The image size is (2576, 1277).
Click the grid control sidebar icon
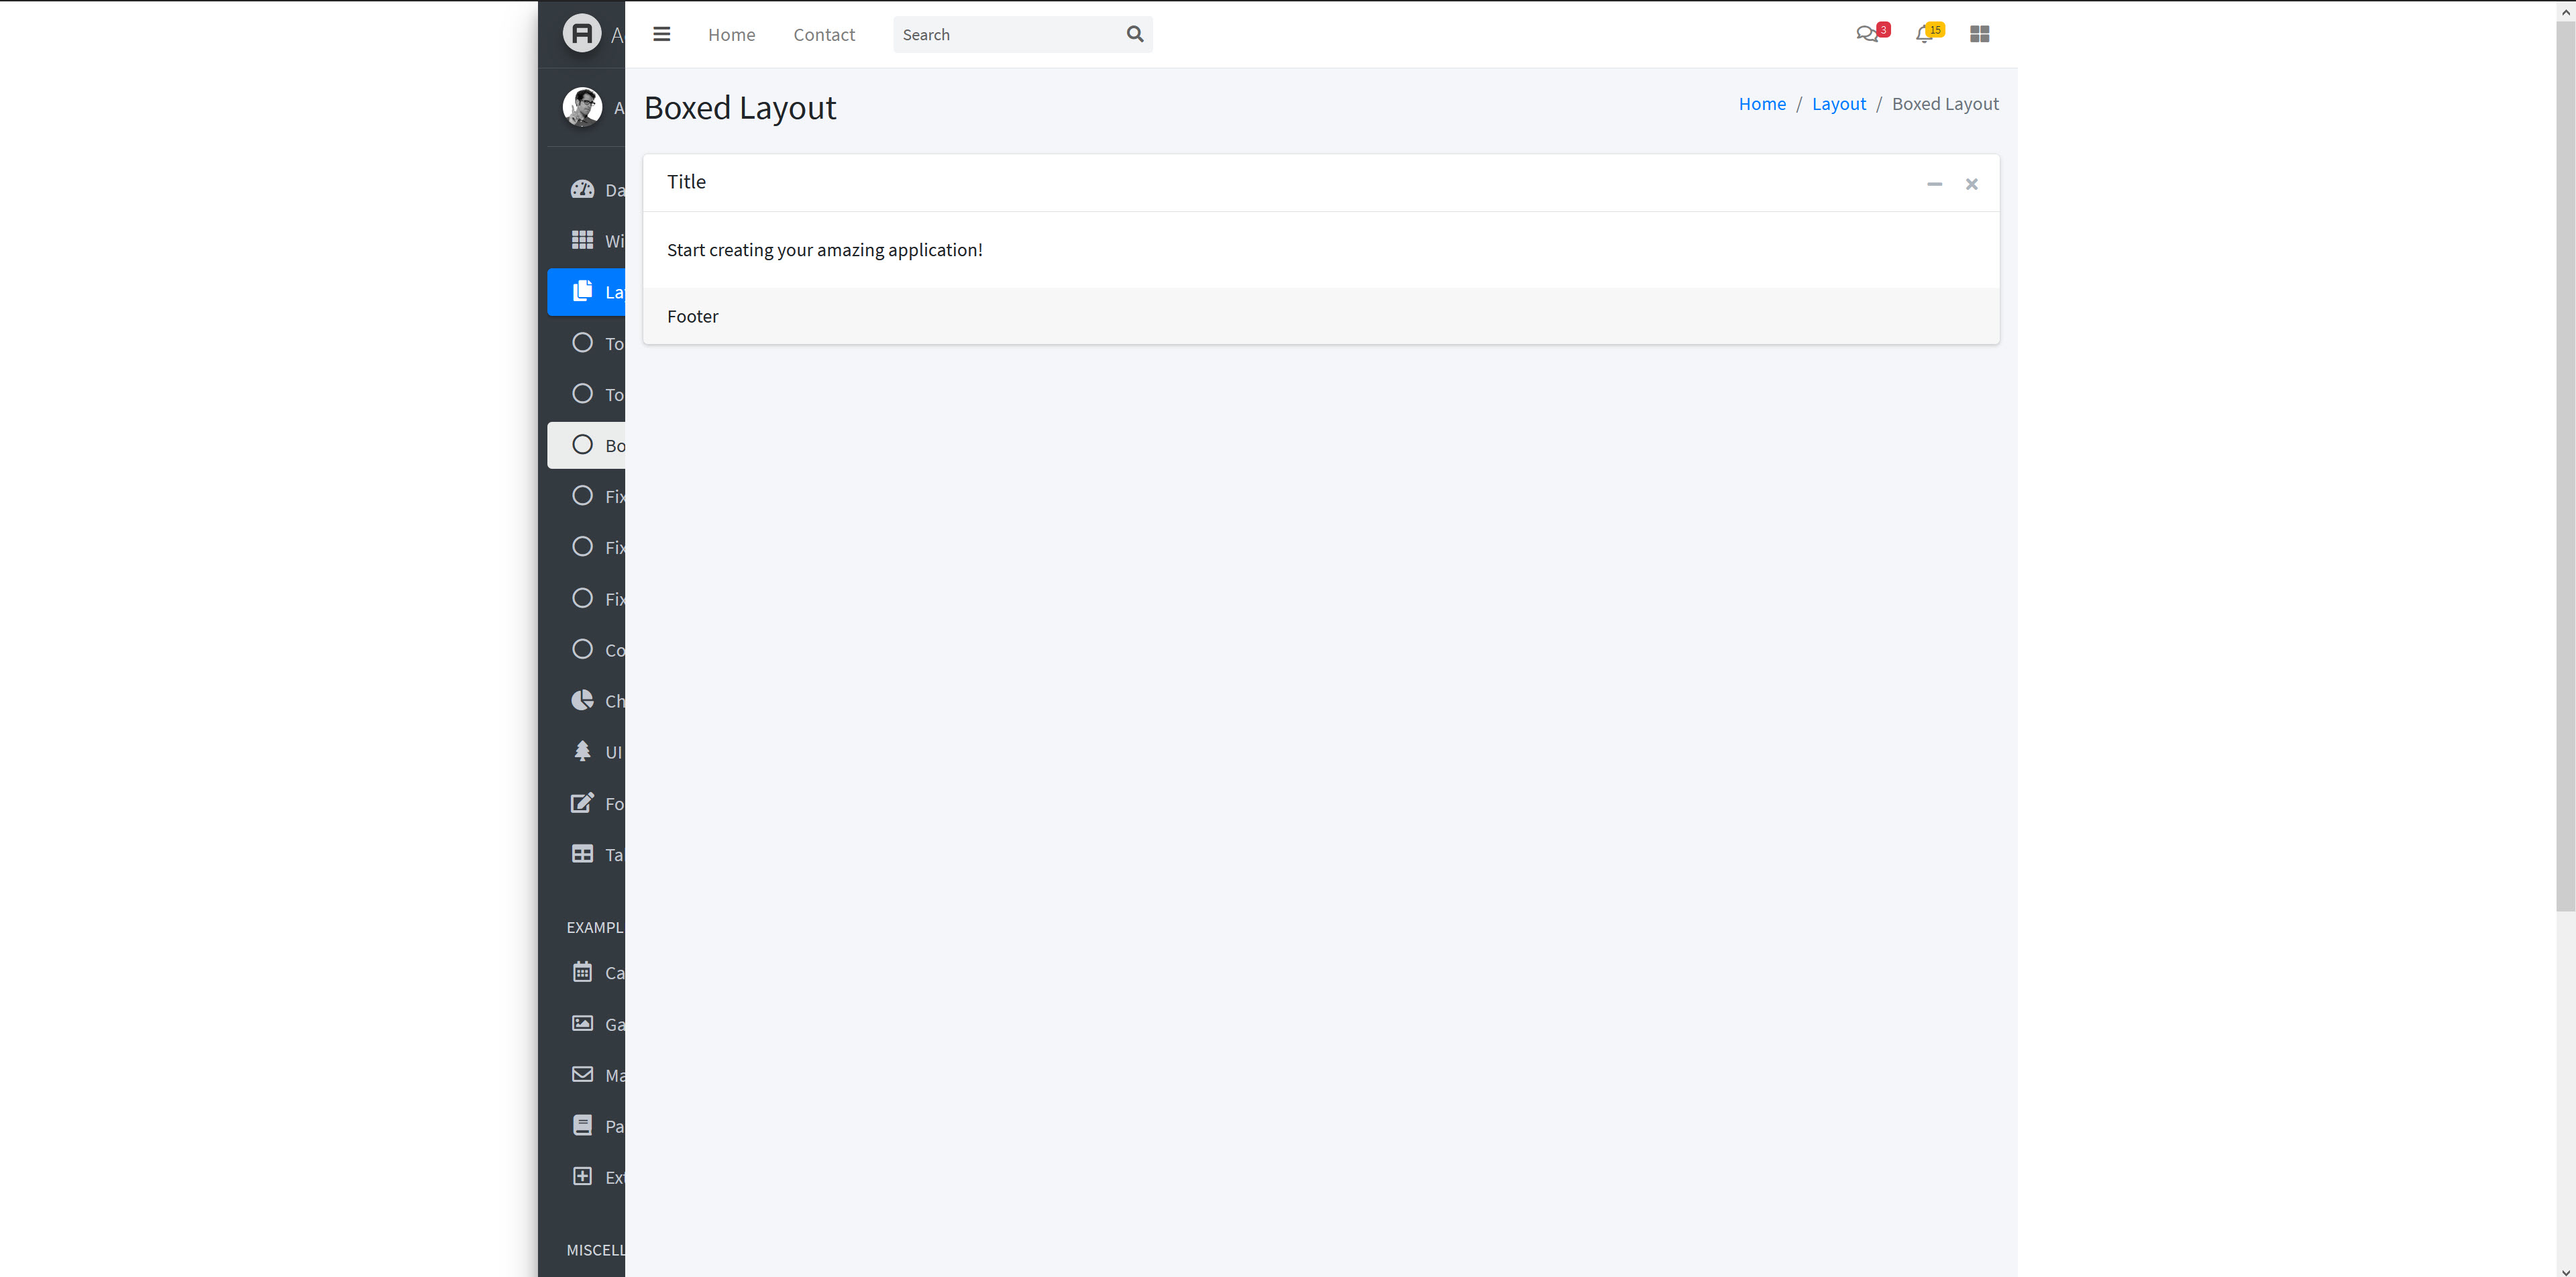pyautogui.click(x=1979, y=34)
